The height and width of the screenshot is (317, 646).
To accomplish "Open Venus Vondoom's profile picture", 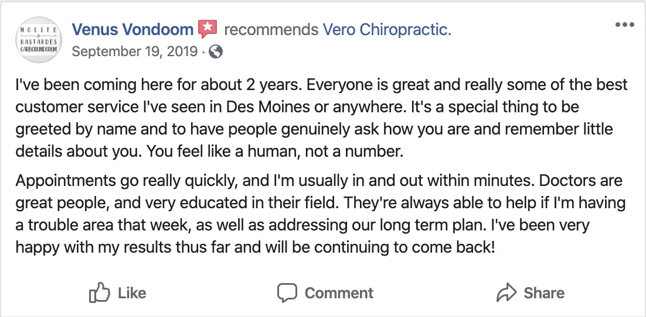I will 39,39.
